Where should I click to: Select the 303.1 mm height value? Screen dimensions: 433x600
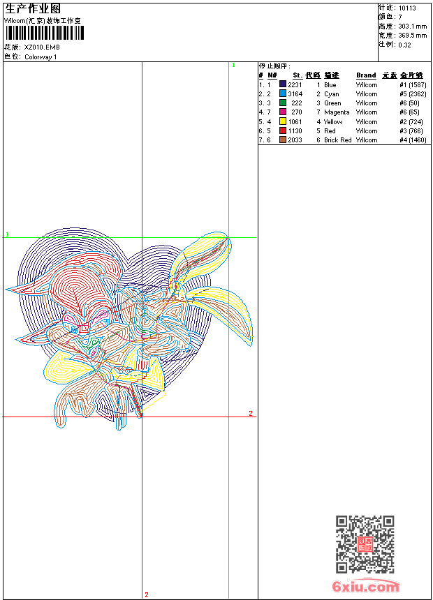point(412,27)
